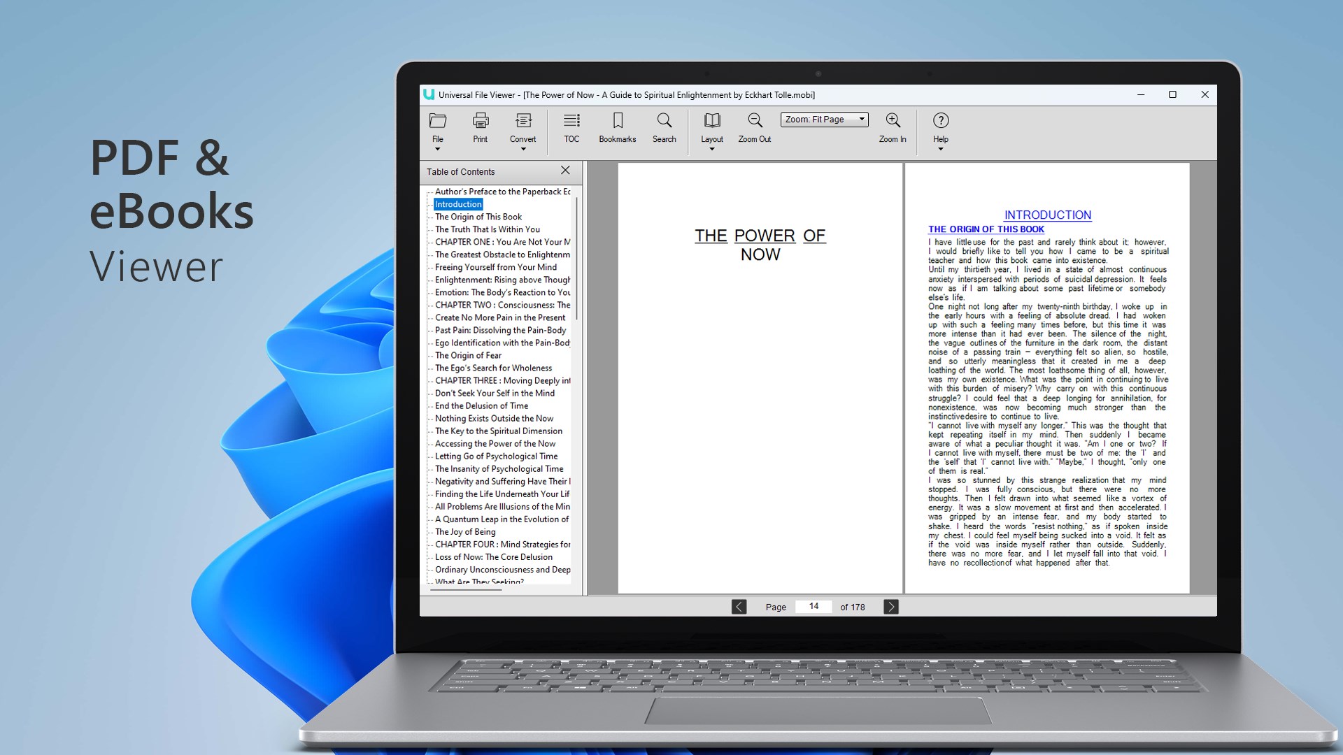The image size is (1343, 755).
Task: Click the Zoom In icon
Action: click(x=893, y=121)
